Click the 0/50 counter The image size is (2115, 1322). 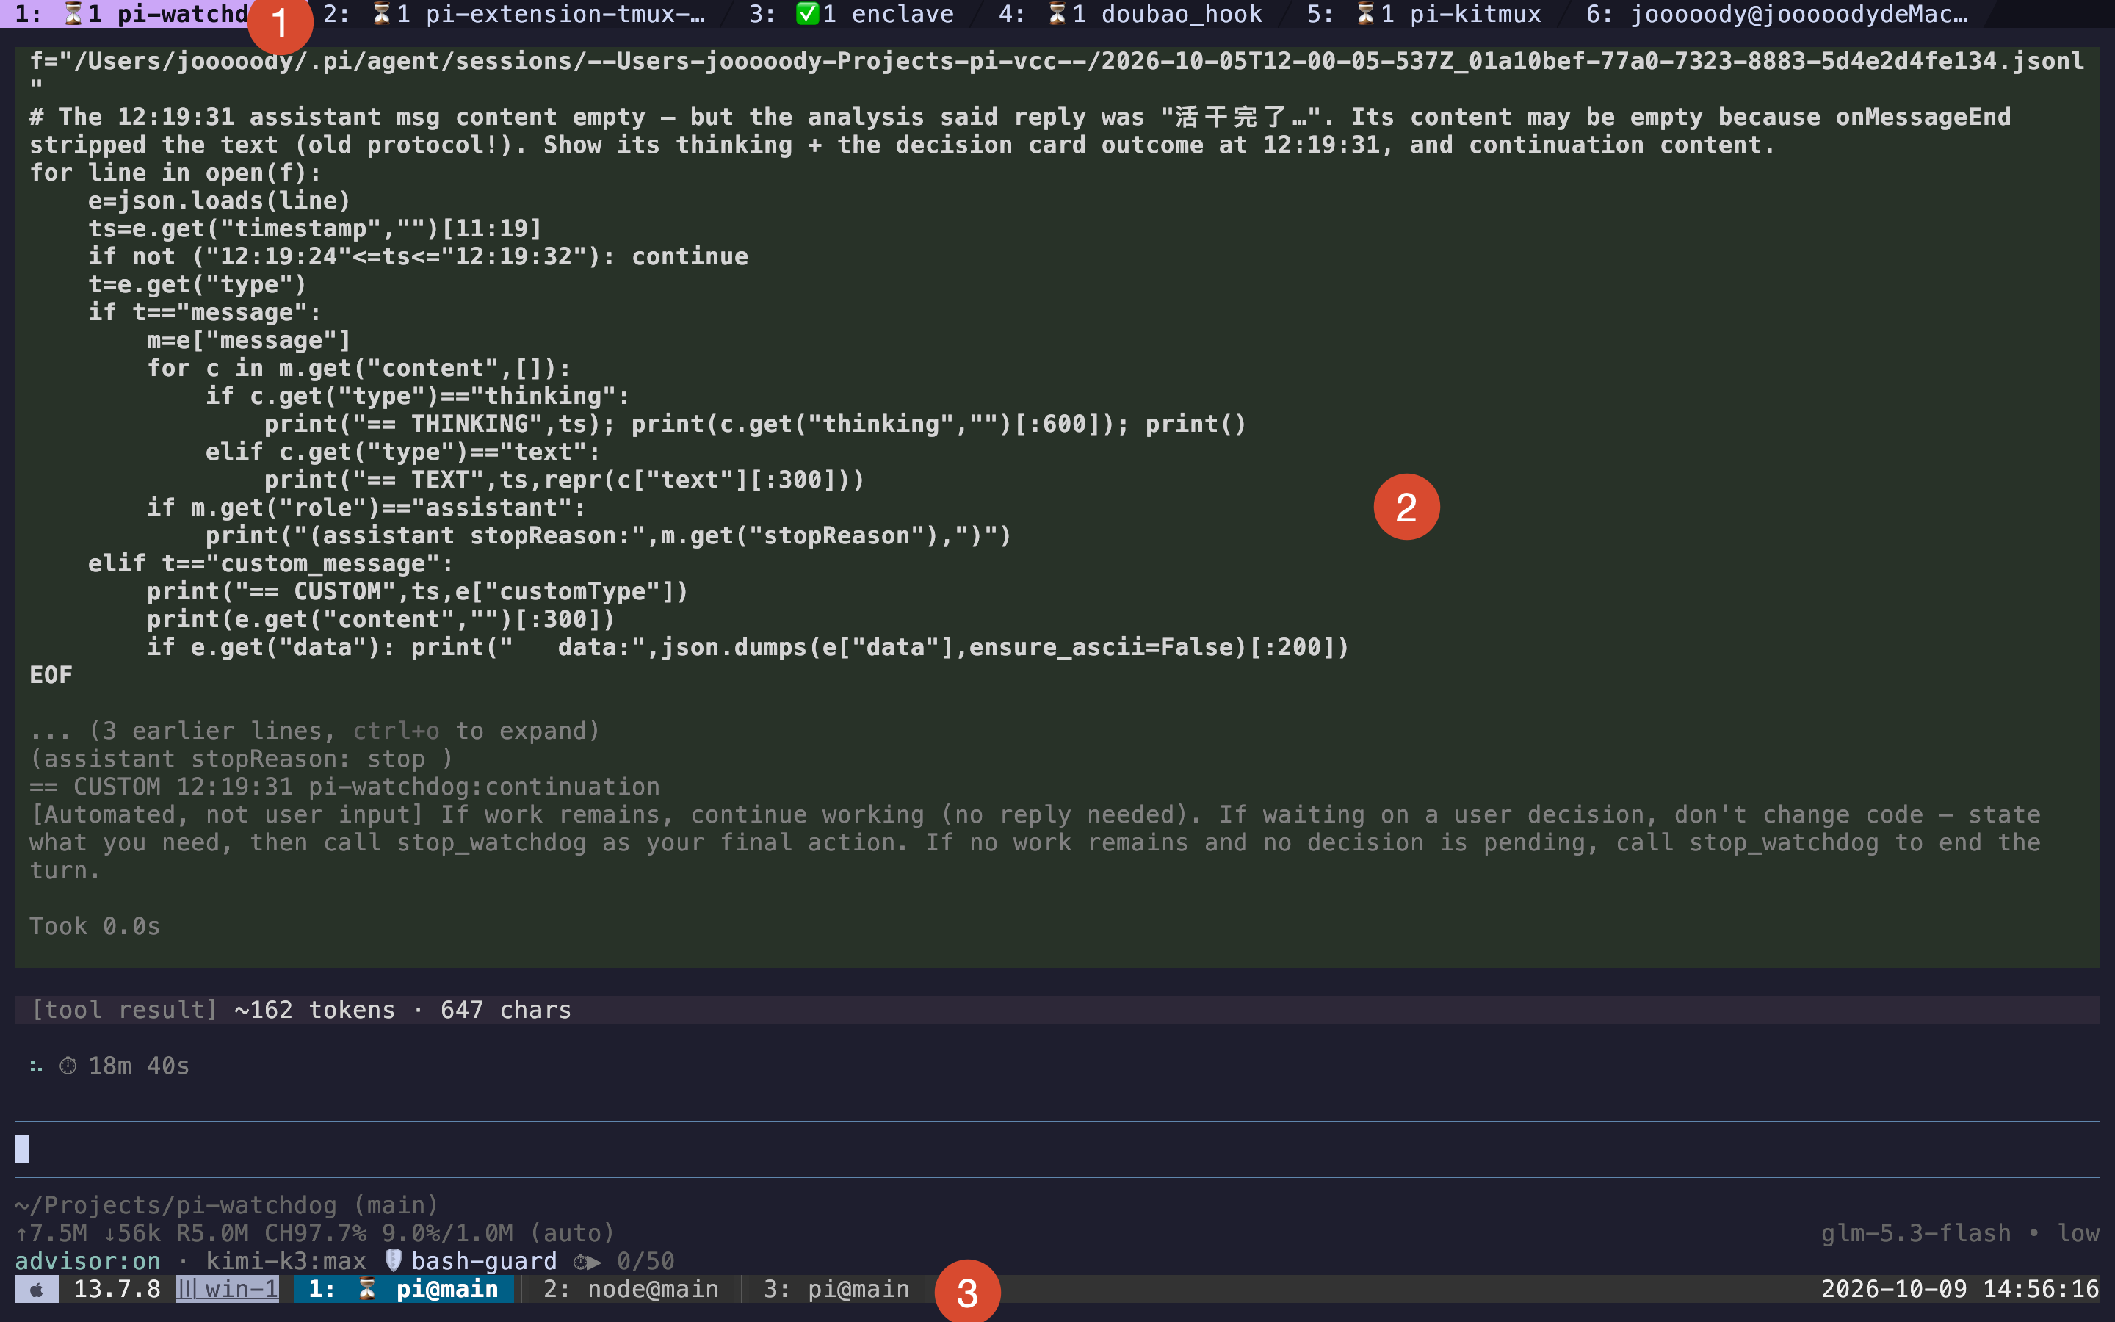(x=646, y=1261)
